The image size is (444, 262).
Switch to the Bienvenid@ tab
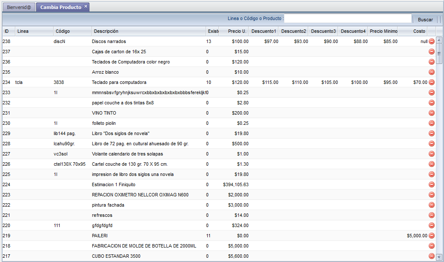coord(19,7)
